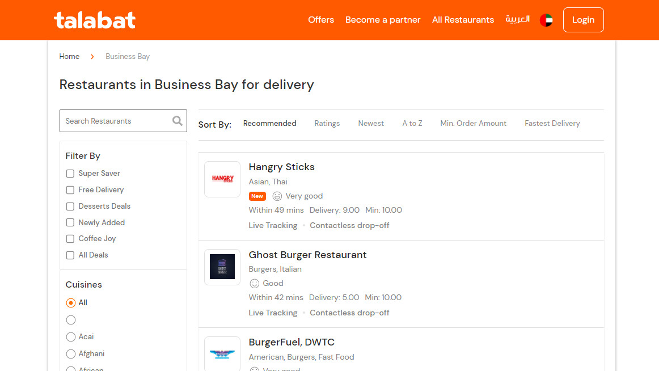This screenshot has width=659, height=371.
Task: Enable the Coffee Joy filter
Action: [70, 238]
